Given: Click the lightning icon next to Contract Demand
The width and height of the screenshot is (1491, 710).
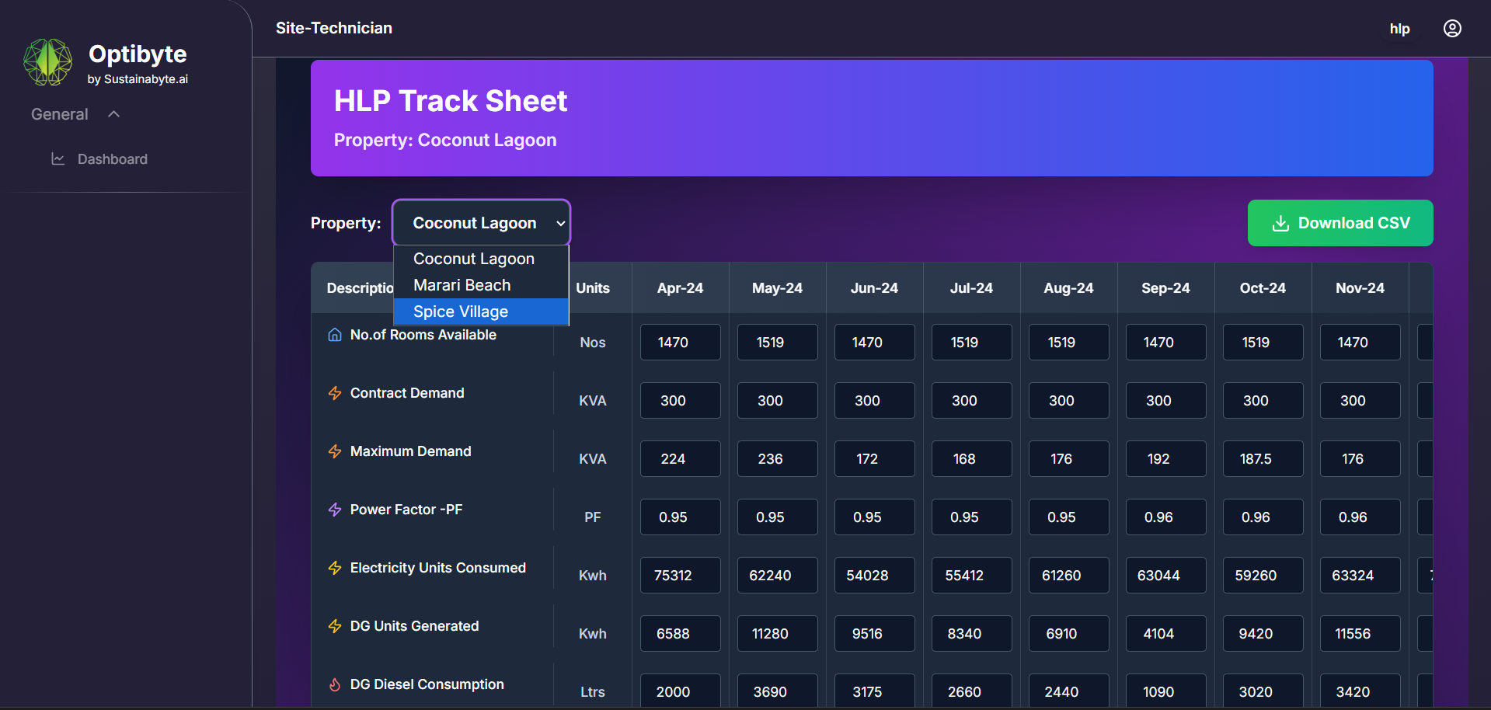Looking at the screenshot, I should point(335,393).
